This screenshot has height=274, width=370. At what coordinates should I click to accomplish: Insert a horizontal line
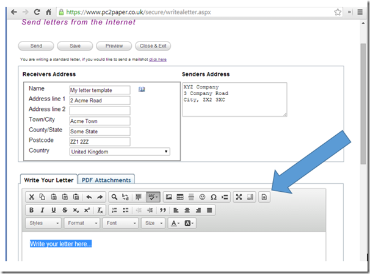pyautogui.click(x=191, y=197)
